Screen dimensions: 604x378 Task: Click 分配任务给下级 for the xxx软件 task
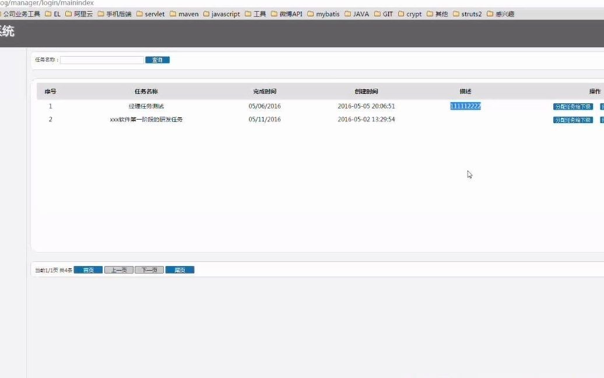point(573,120)
